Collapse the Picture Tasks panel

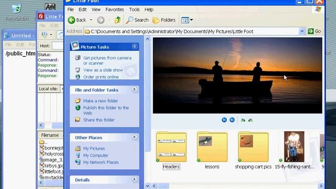click(x=134, y=46)
